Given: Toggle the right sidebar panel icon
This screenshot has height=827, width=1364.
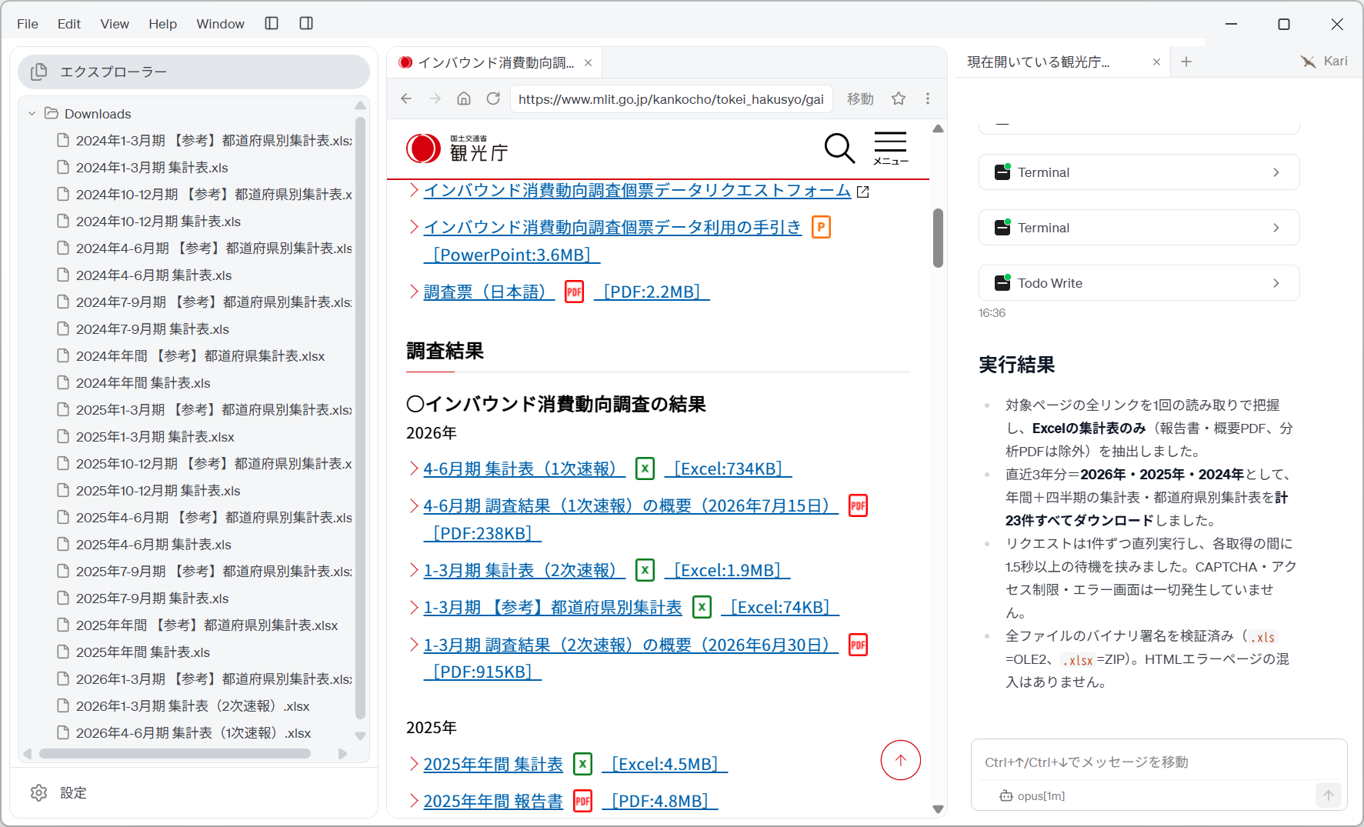Looking at the screenshot, I should pos(306,23).
